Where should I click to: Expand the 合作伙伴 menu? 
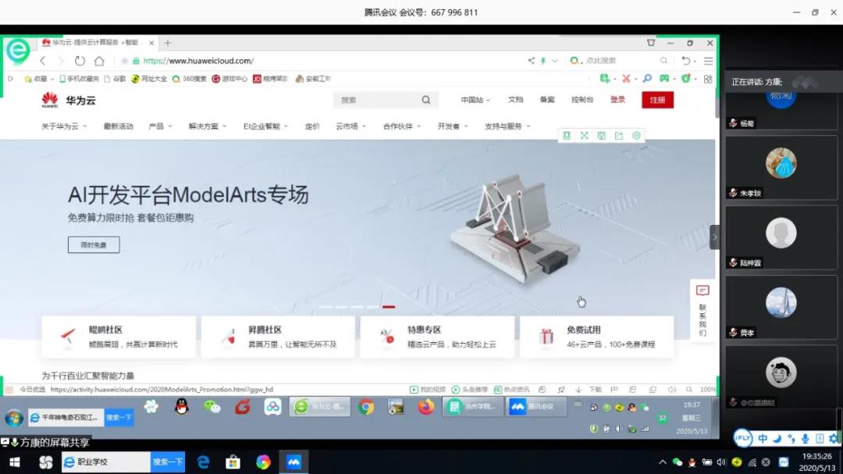pyautogui.click(x=402, y=127)
